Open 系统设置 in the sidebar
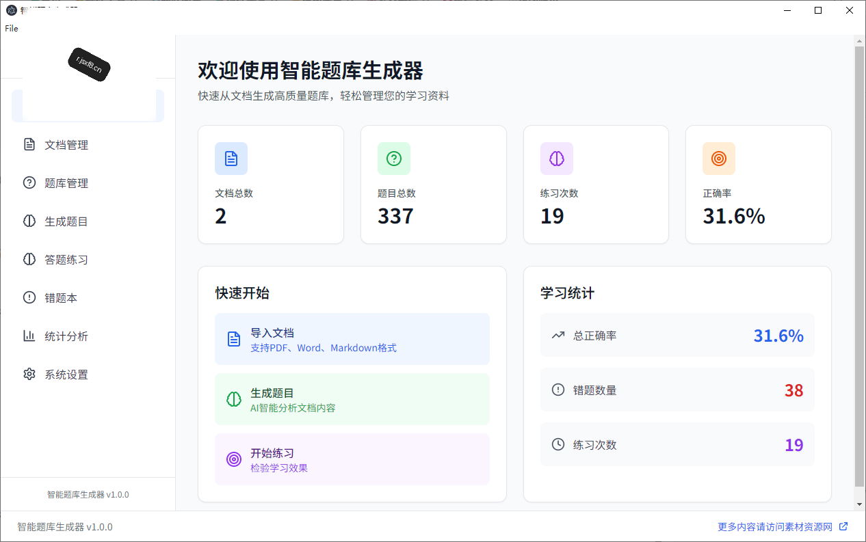This screenshot has height=542, width=866. 88,375
